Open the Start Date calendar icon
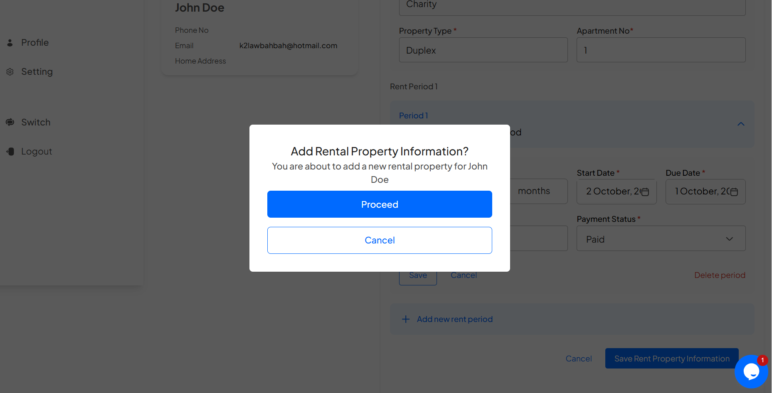Screen dimensions: 772x393 click(x=645, y=192)
